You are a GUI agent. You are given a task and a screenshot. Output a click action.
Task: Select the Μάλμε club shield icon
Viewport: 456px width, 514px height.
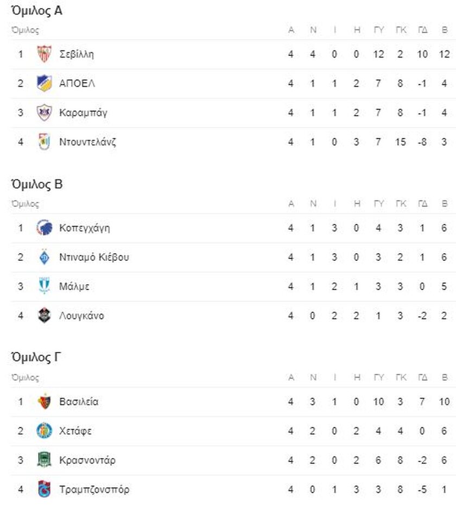coord(44,286)
